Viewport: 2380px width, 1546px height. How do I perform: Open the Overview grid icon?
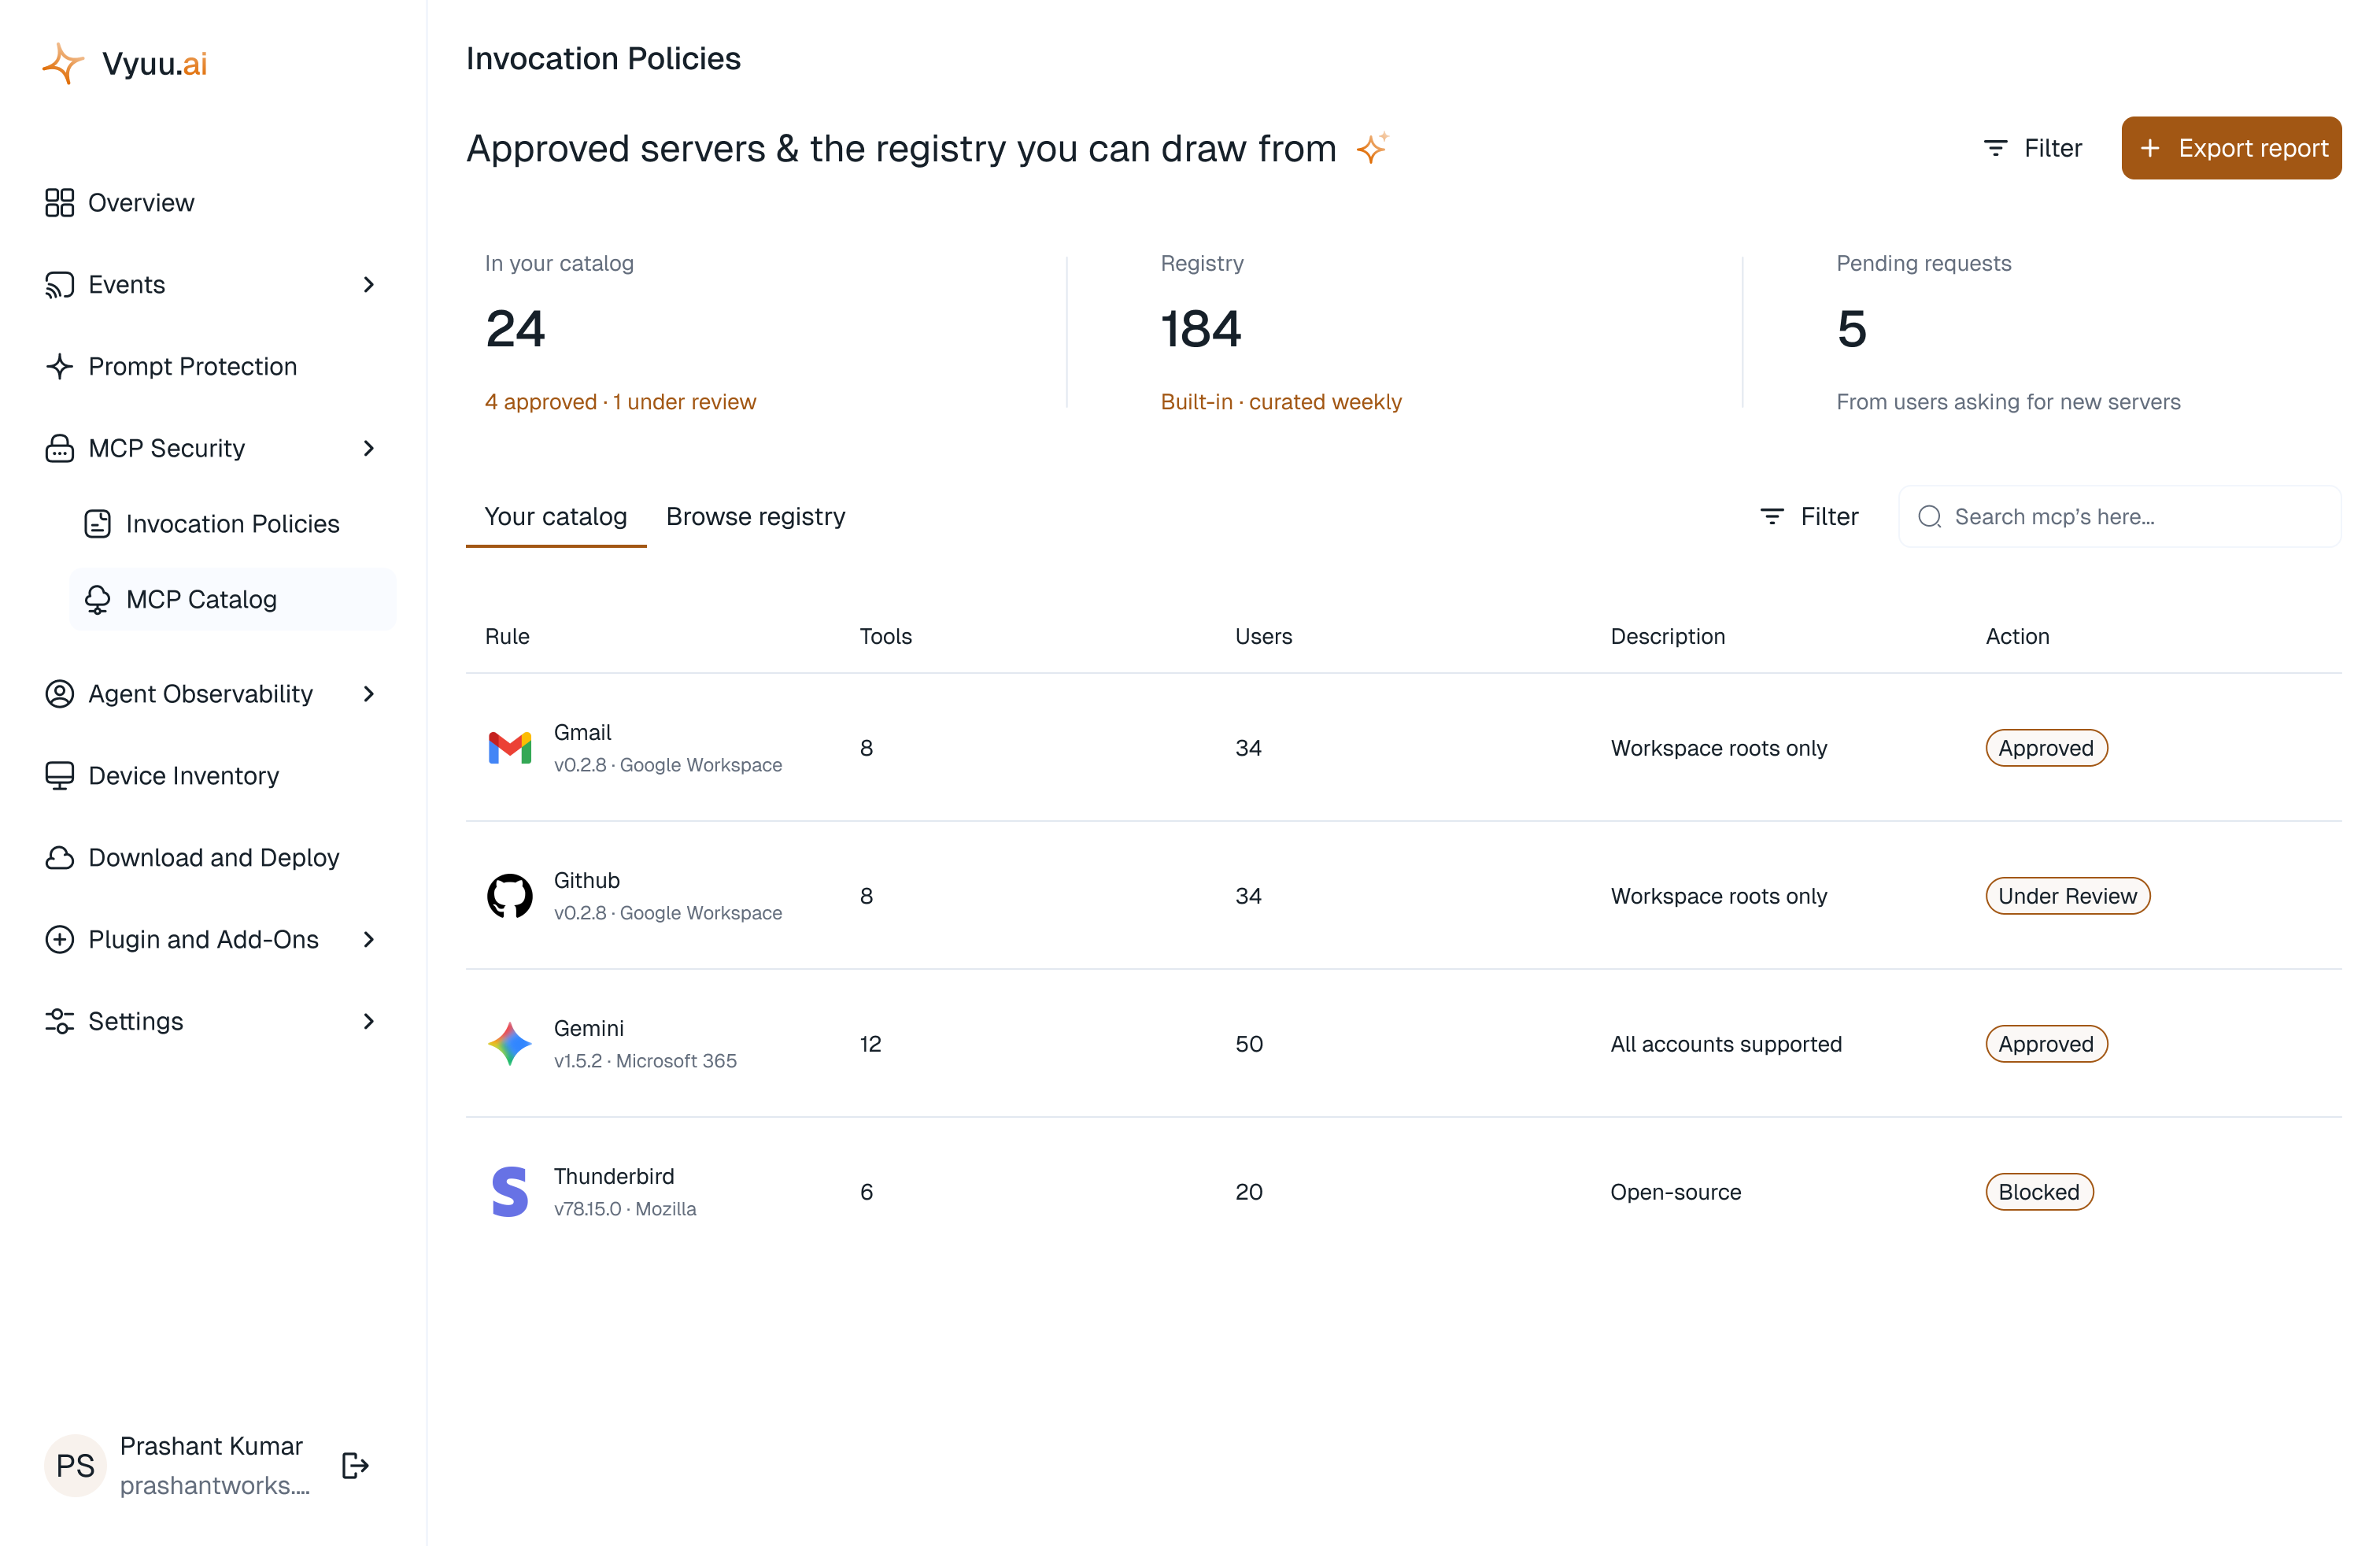(x=59, y=202)
